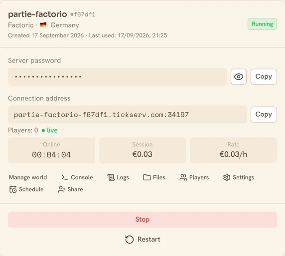
Task: Click the server ID #f67df1
Action: [x=83, y=14]
